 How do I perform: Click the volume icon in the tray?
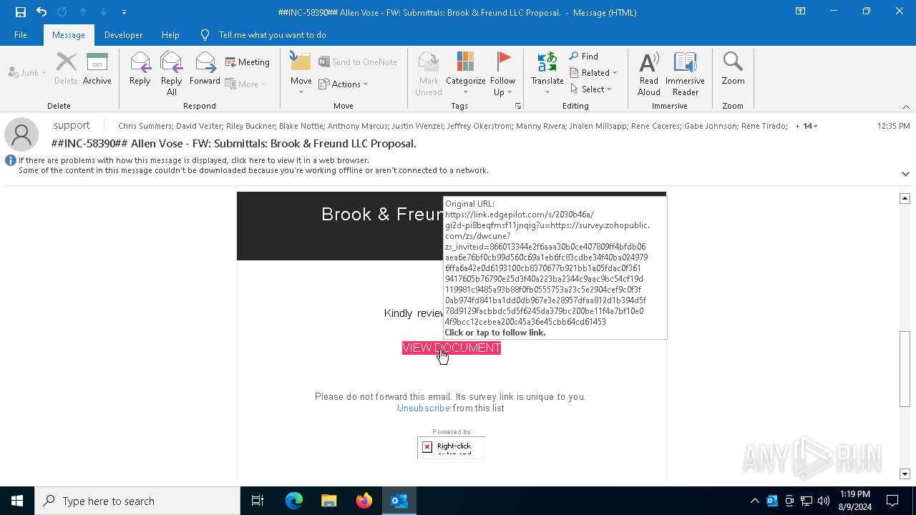point(824,501)
